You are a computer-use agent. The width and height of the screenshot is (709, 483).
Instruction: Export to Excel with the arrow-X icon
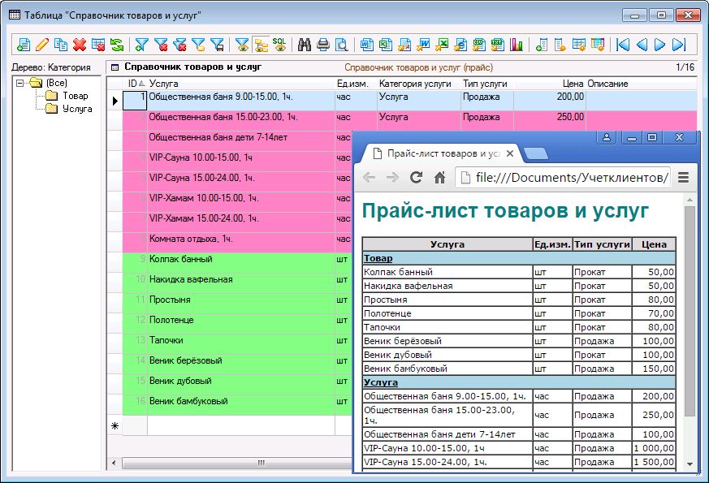442,45
